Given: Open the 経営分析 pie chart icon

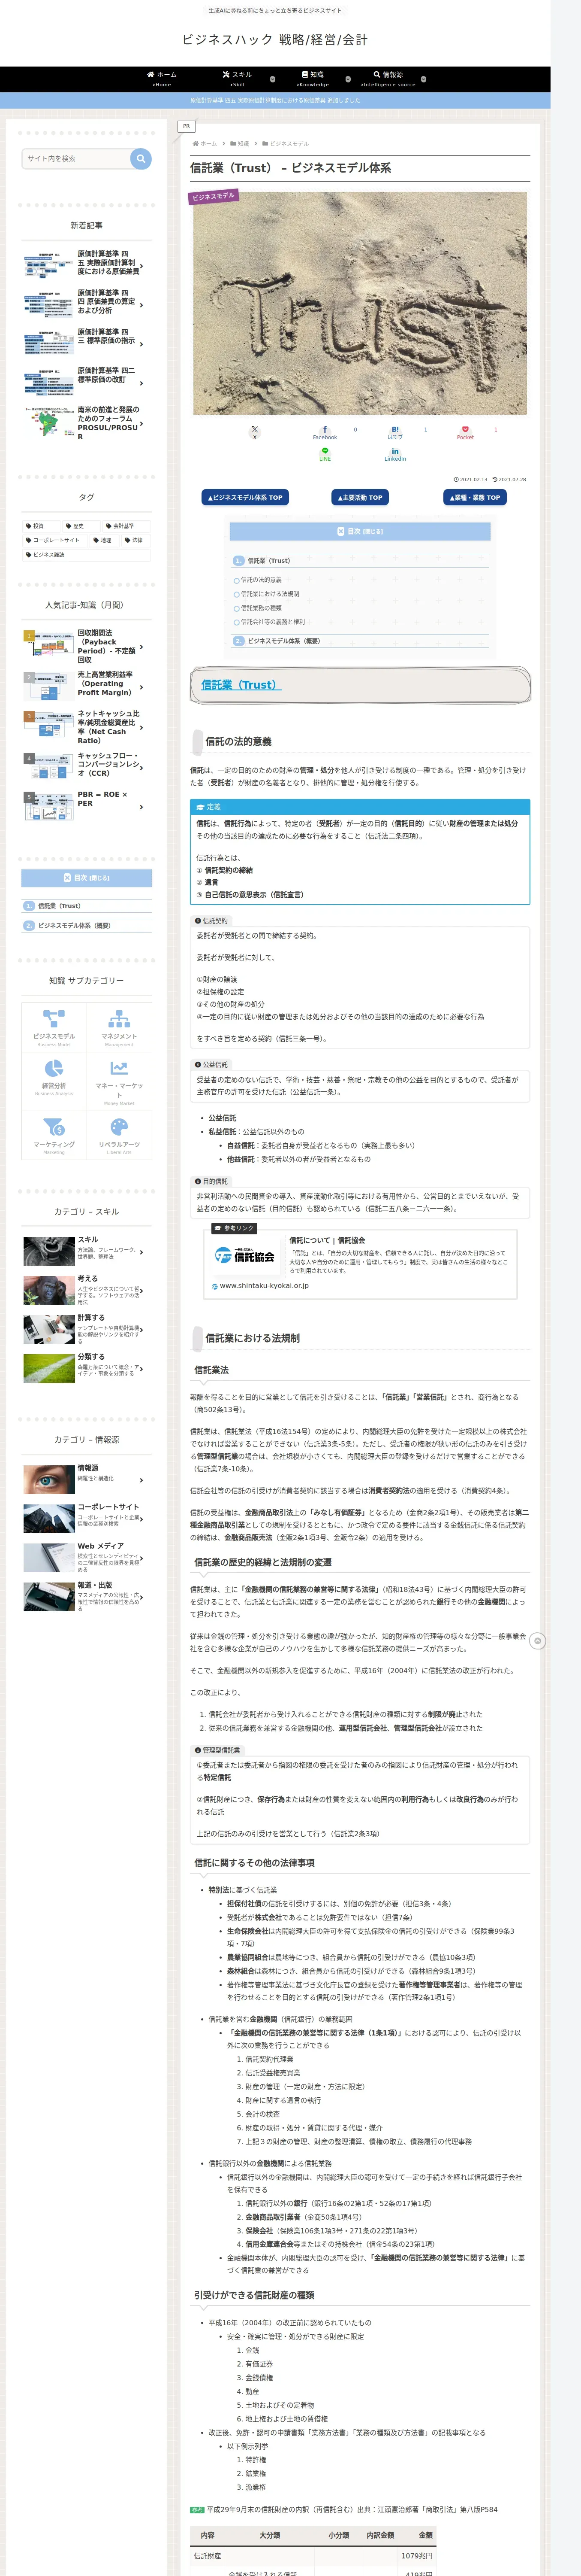Looking at the screenshot, I should tap(54, 1068).
